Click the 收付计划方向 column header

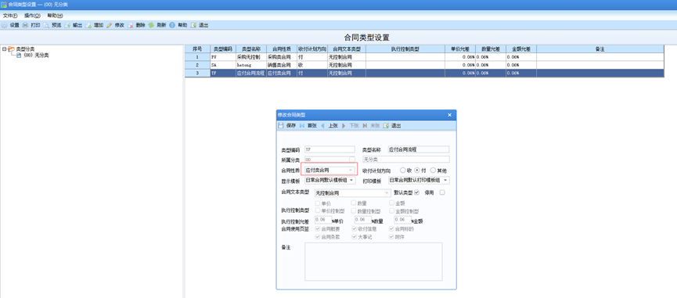tap(312, 49)
